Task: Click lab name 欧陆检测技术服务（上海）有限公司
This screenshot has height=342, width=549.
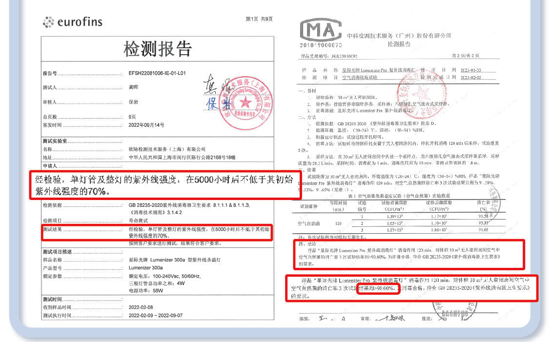Action: (167, 149)
